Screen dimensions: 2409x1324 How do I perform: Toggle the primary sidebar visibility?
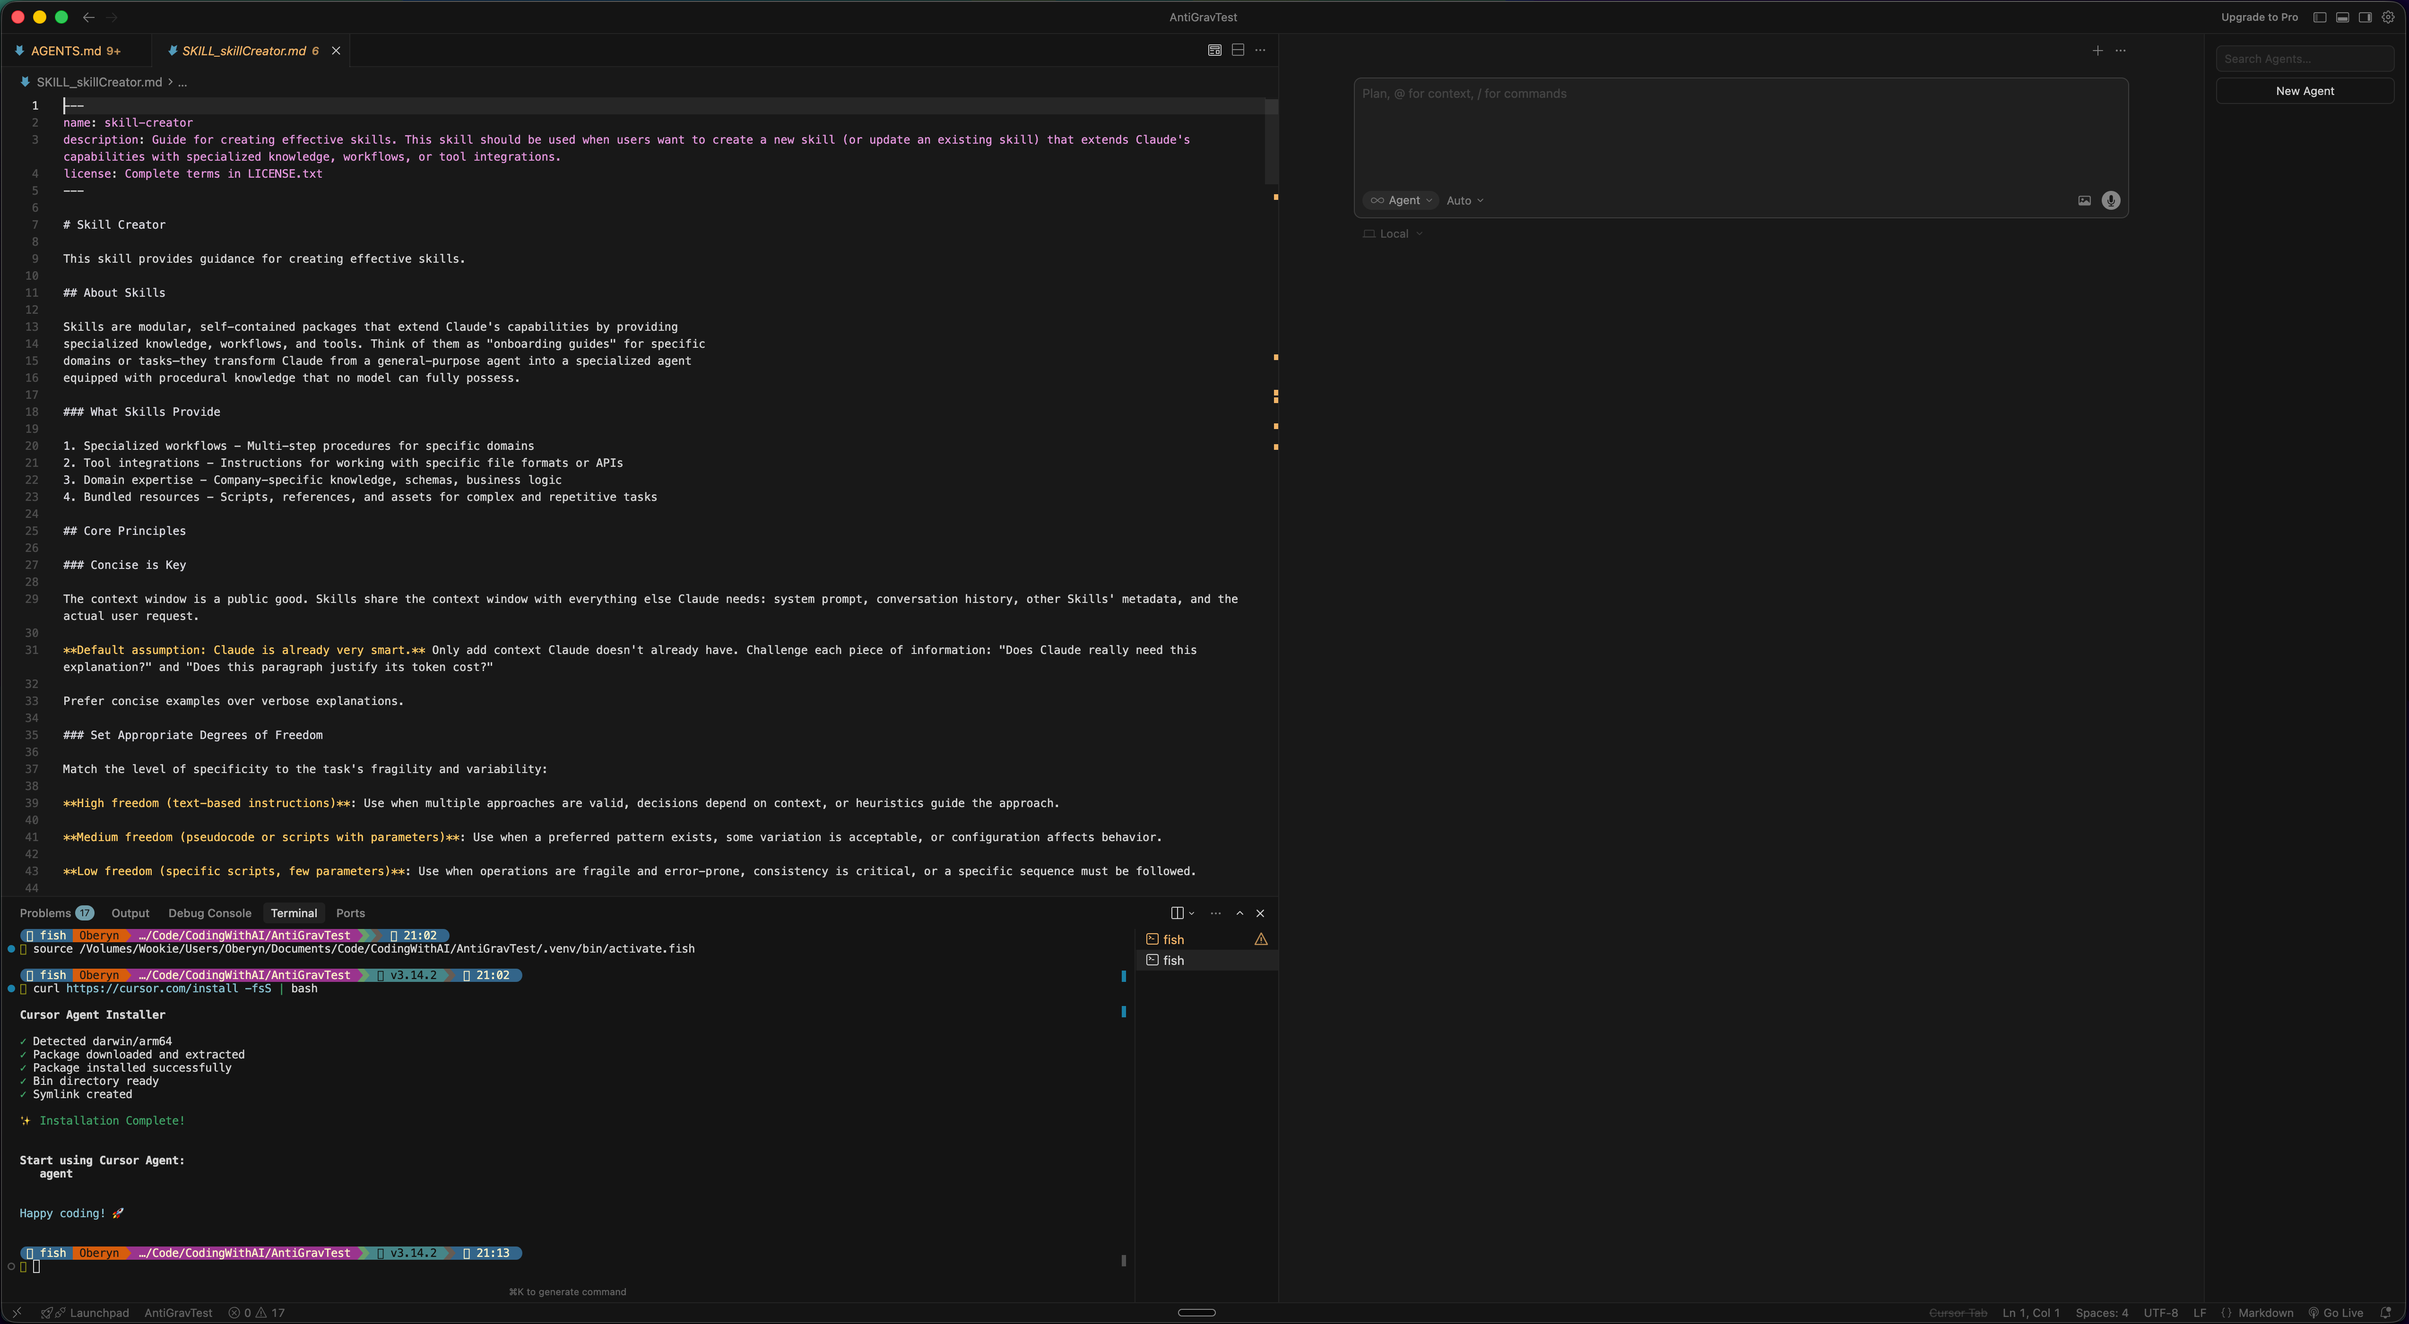click(2319, 17)
